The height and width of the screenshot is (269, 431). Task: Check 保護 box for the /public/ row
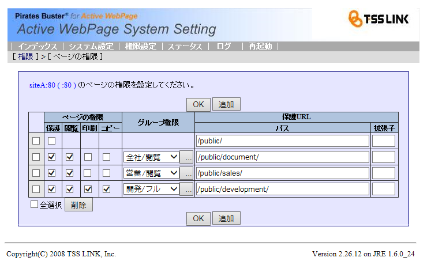53,141
